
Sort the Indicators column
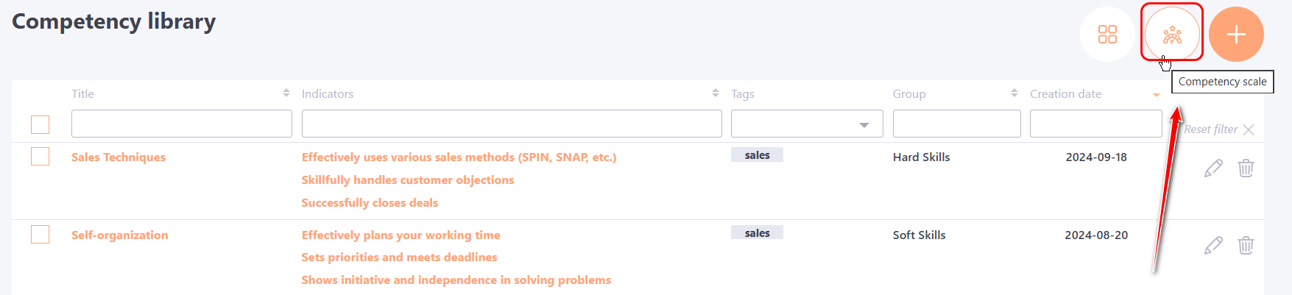pos(715,93)
